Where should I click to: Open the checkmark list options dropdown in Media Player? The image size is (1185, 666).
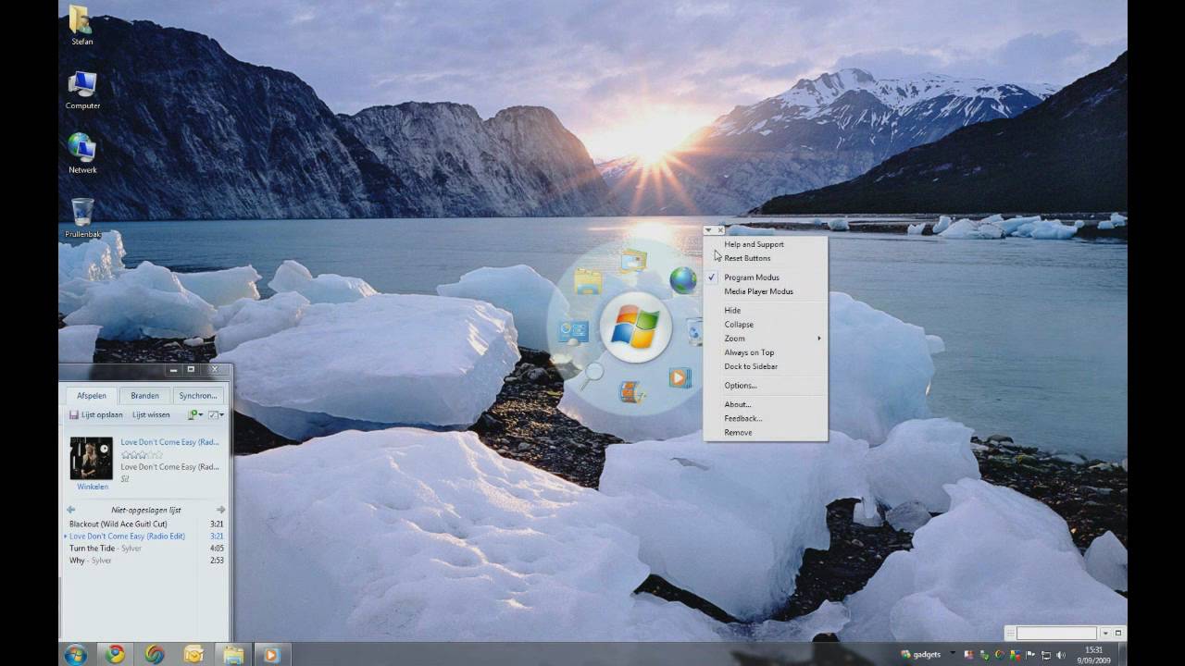coord(216,415)
